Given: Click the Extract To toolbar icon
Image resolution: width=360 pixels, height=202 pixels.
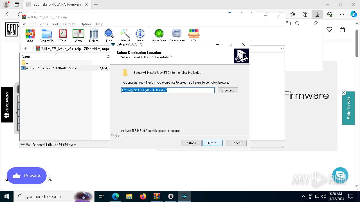Looking at the screenshot, I should click(x=46, y=35).
